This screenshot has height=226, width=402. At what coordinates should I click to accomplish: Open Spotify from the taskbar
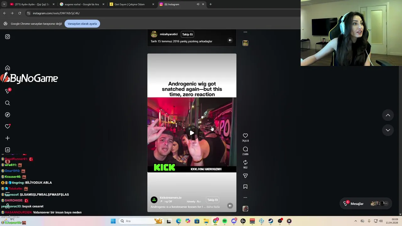coord(225,221)
